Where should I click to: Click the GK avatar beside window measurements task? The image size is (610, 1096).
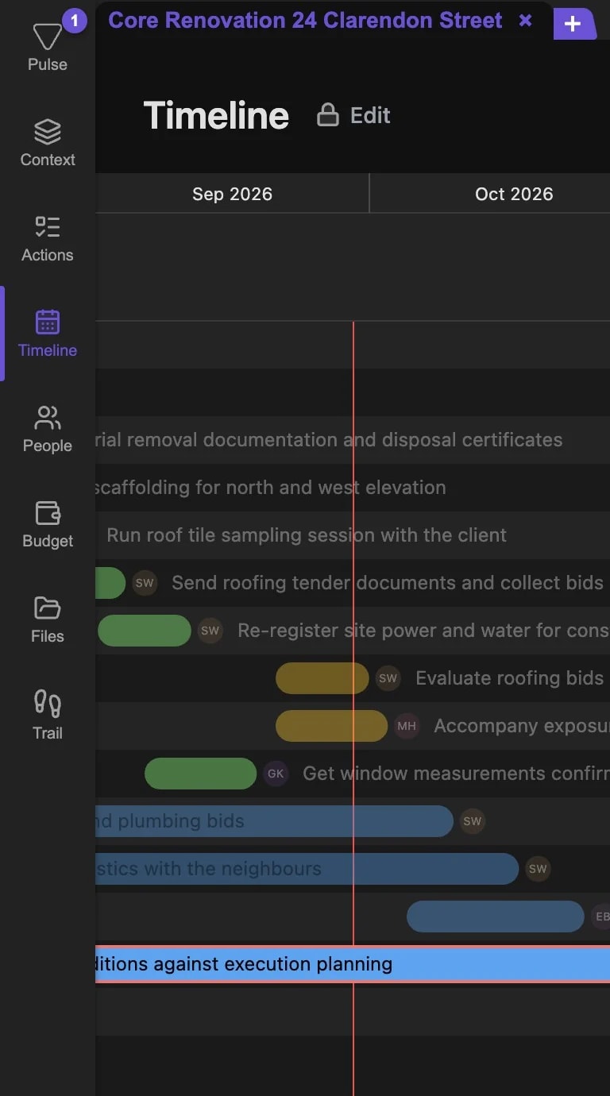(276, 774)
